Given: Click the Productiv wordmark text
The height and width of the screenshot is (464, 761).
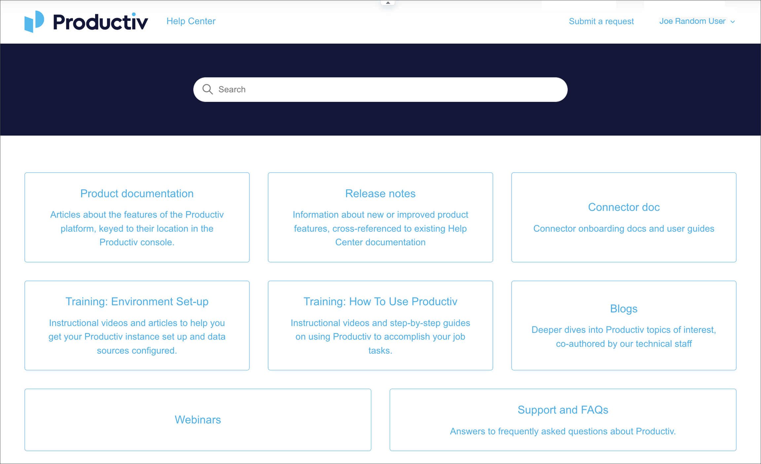Looking at the screenshot, I should pos(100,22).
